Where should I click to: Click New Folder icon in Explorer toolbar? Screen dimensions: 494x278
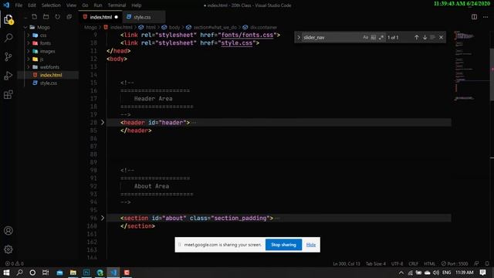(x=46, y=17)
